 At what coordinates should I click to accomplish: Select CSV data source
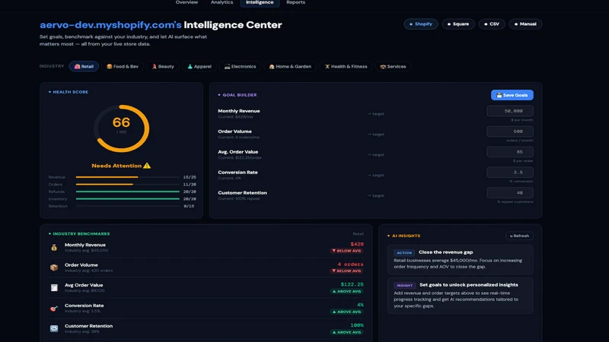[491, 24]
